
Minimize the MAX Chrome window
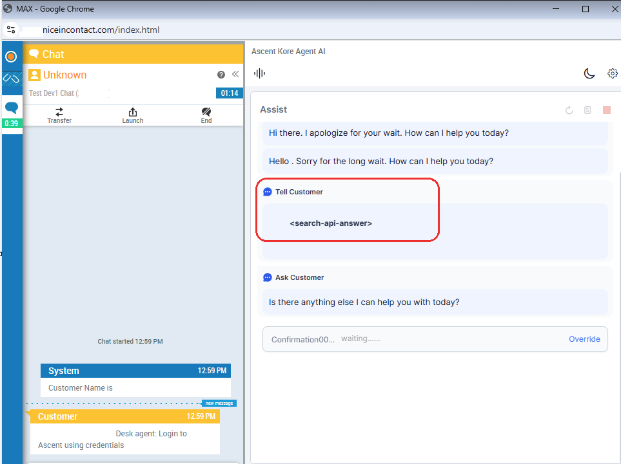click(x=556, y=9)
